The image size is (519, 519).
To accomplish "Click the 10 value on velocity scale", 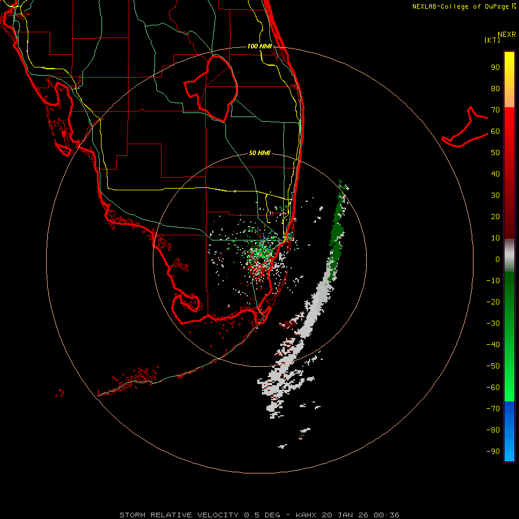I will (495, 238).
